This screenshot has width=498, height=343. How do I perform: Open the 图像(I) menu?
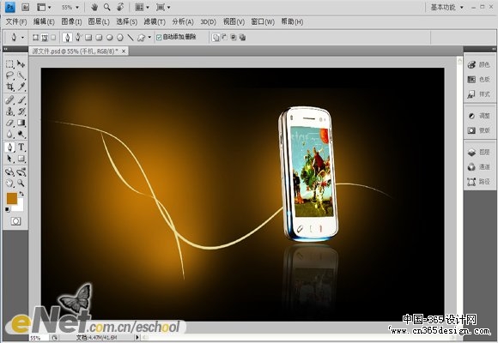[71, 21]
